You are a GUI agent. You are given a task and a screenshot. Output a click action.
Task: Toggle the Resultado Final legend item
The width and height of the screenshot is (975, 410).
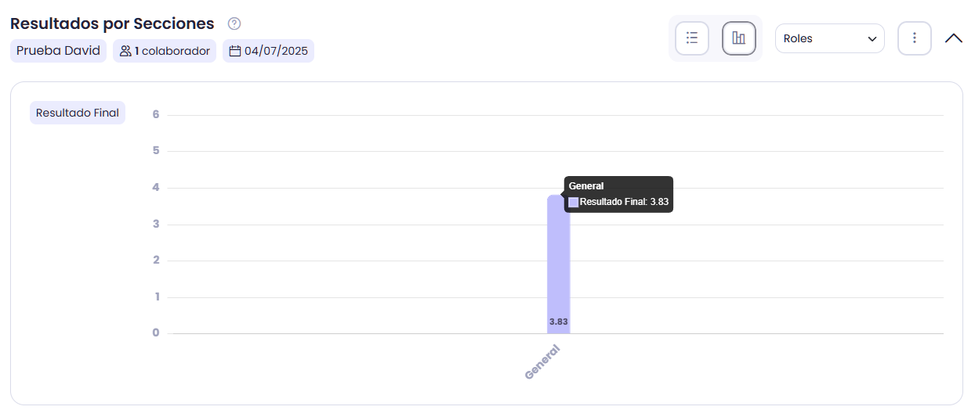(x=78, y=113)
